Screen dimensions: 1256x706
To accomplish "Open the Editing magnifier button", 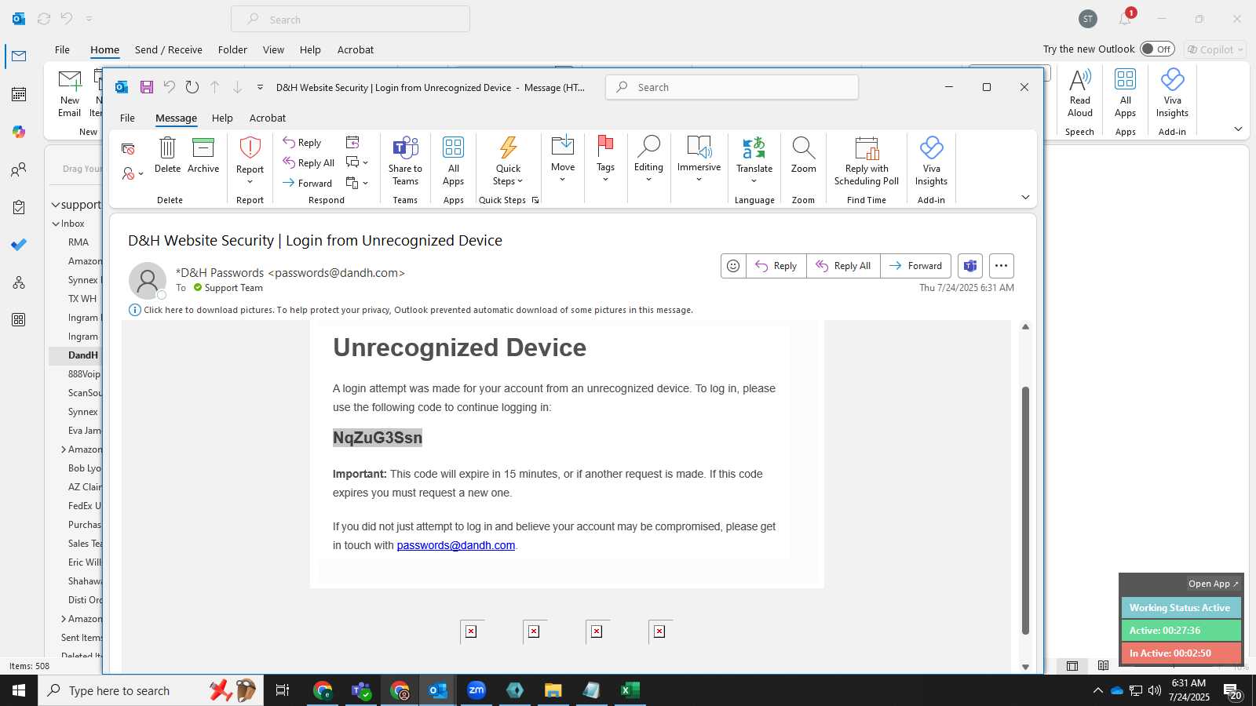I will coord(648,158).
